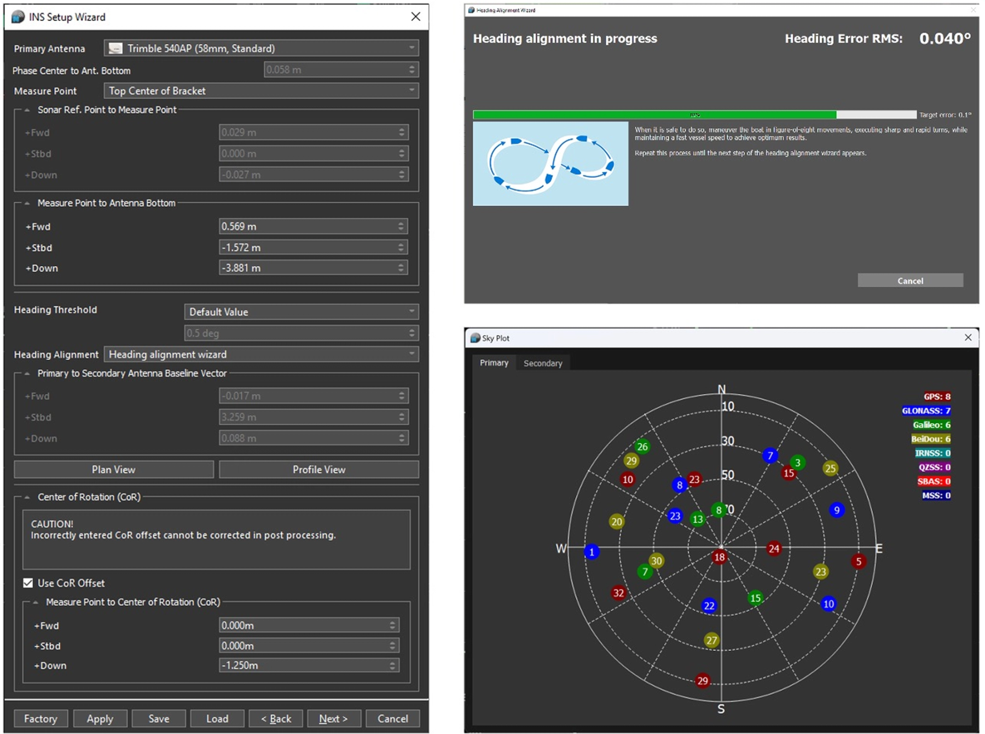985x734 pixels.
Task: Select blue GLONASS satellite 7 on the sky plot
Action: [770, 455]
